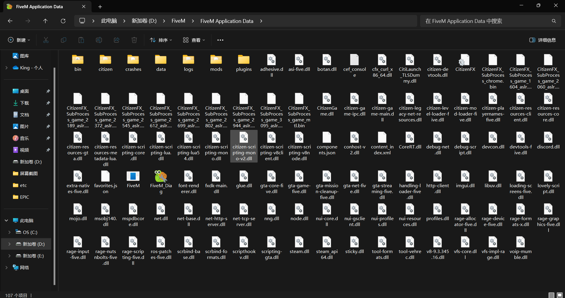Click the search magnifier icon

click(554, 21)
